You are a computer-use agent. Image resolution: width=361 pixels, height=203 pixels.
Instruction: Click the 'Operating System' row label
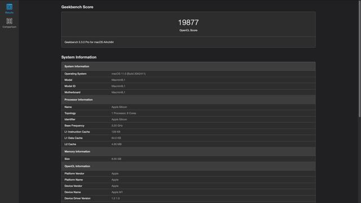[75, 74]
